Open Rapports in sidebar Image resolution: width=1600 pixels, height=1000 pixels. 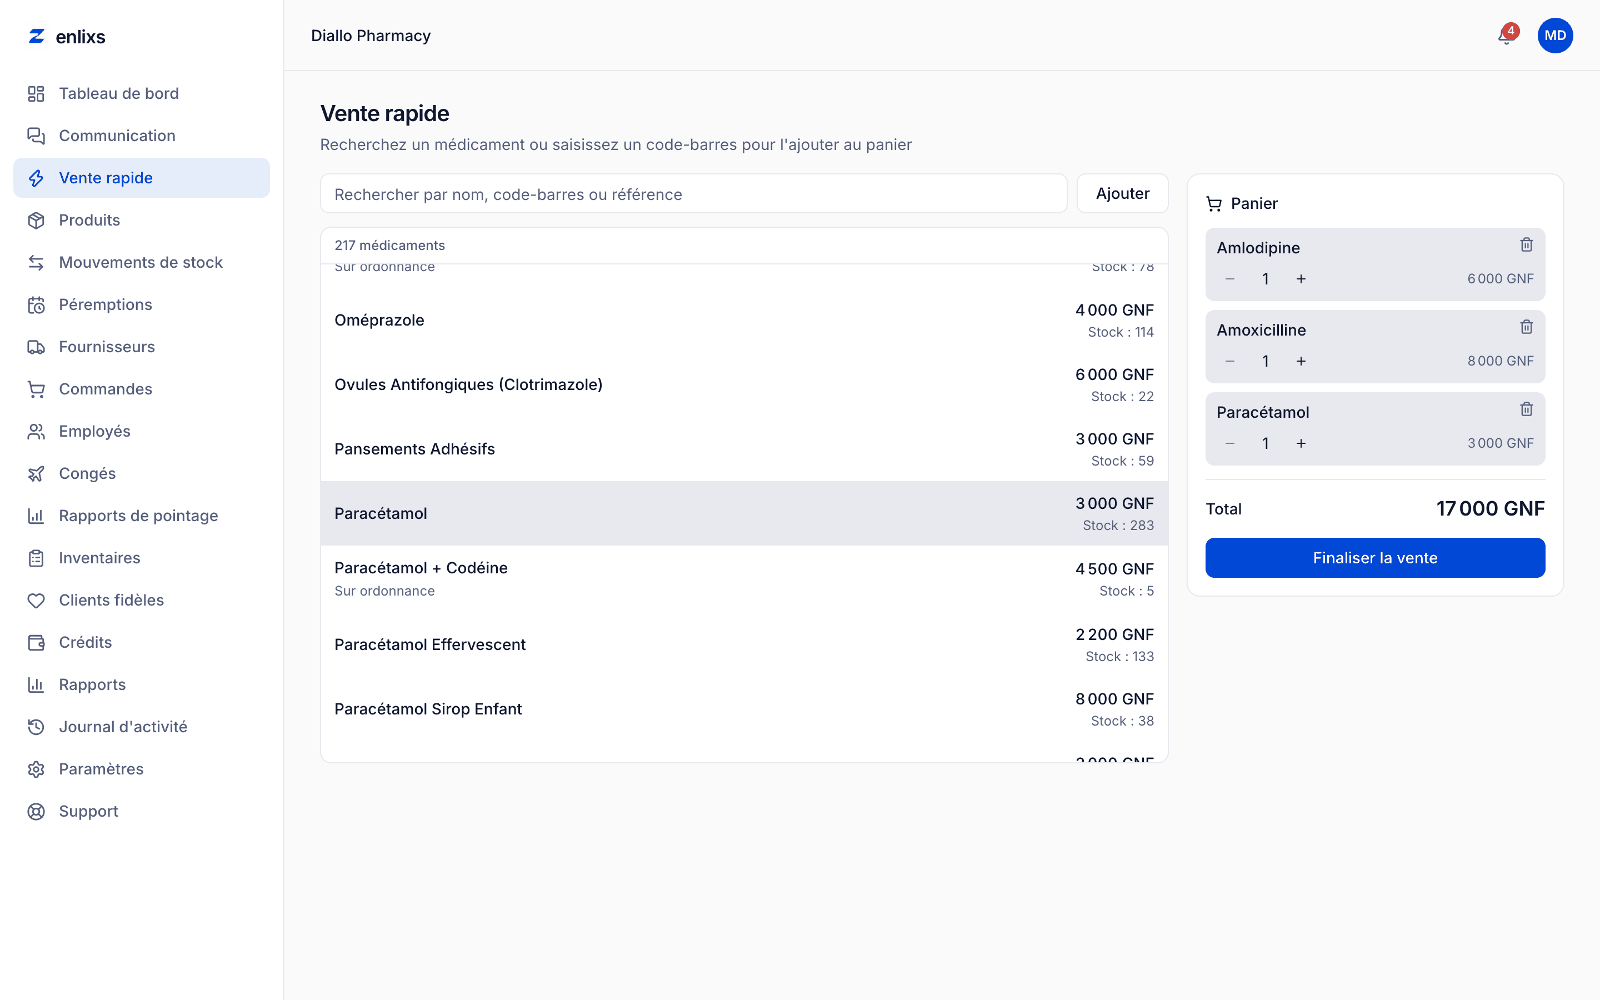coord(142,684)
